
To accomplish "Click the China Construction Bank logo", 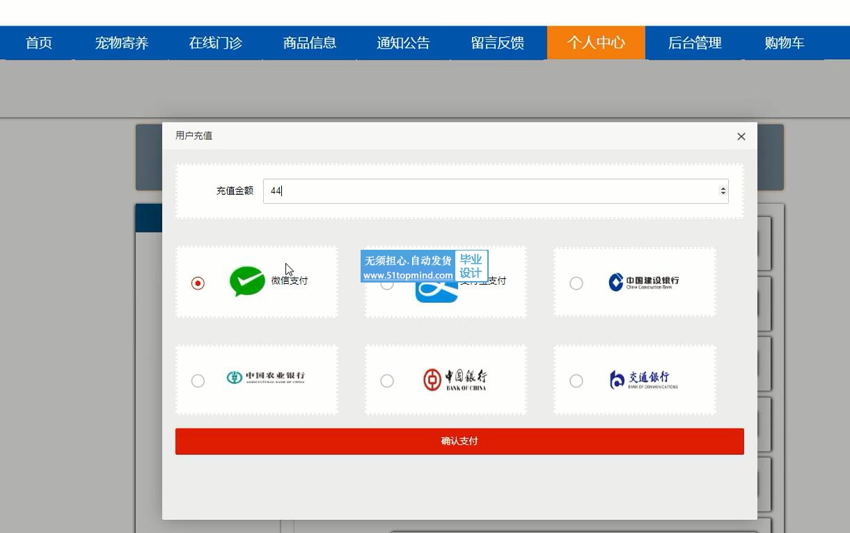I will pyautogui.click(x=643, y=282).
